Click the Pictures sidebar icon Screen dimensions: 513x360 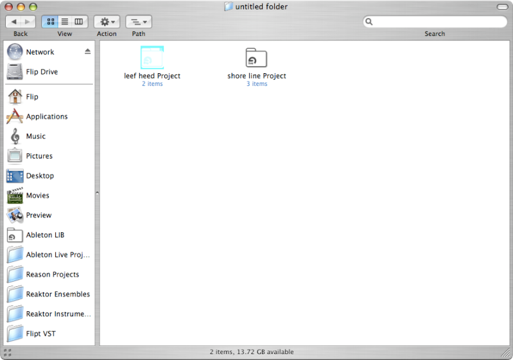15,156
